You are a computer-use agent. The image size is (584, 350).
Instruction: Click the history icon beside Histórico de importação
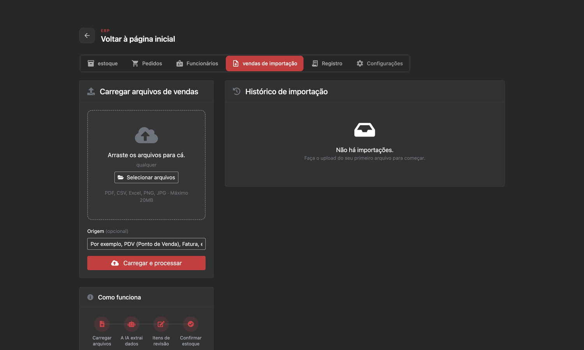237,91
